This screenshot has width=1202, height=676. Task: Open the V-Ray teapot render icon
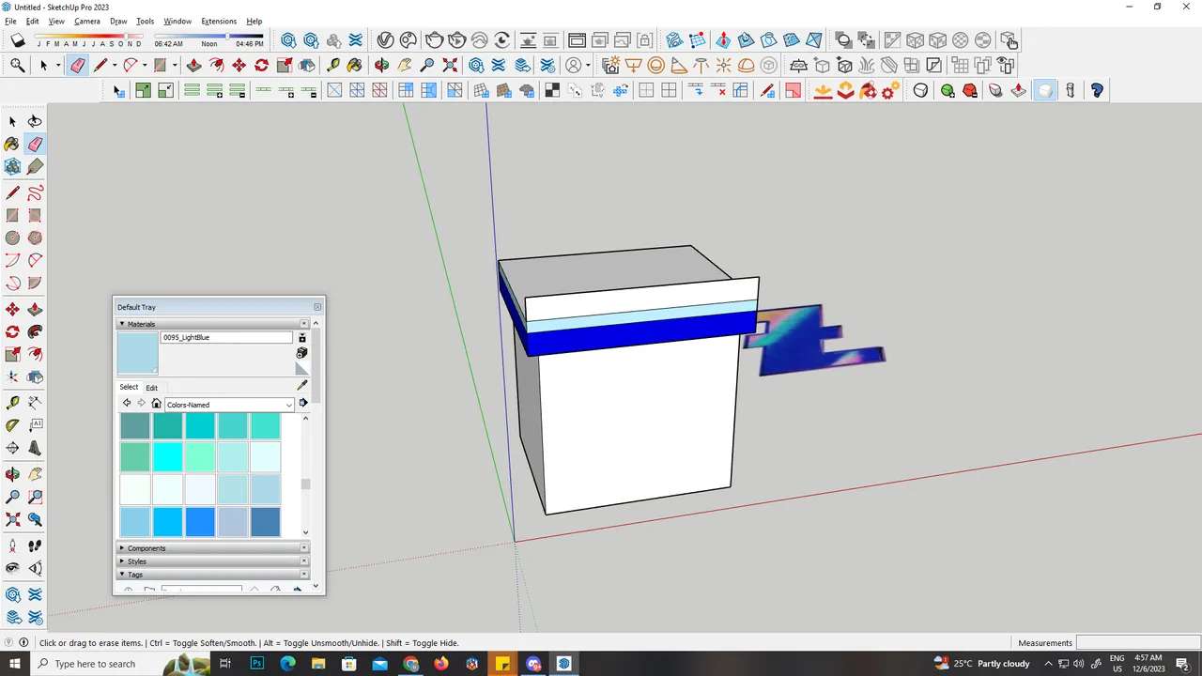point(433,40)
